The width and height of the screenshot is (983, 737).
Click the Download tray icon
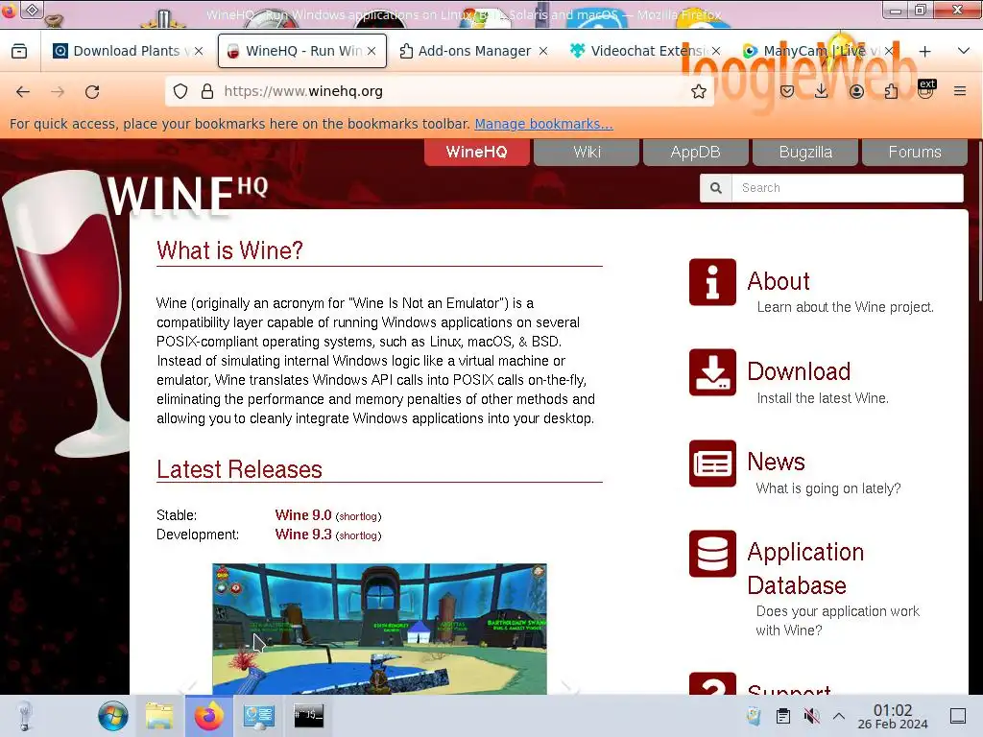coord(712,372)
